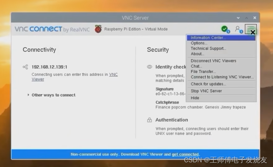
Task: Click the Connectivity heading
Action: click(x=39, y=50)
